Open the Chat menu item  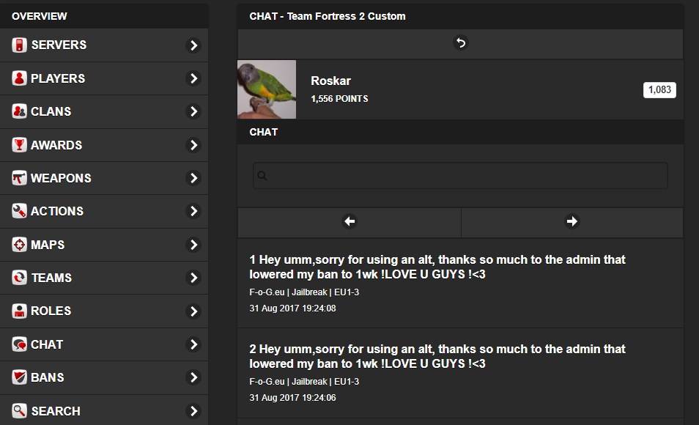(x=104, y=344)
